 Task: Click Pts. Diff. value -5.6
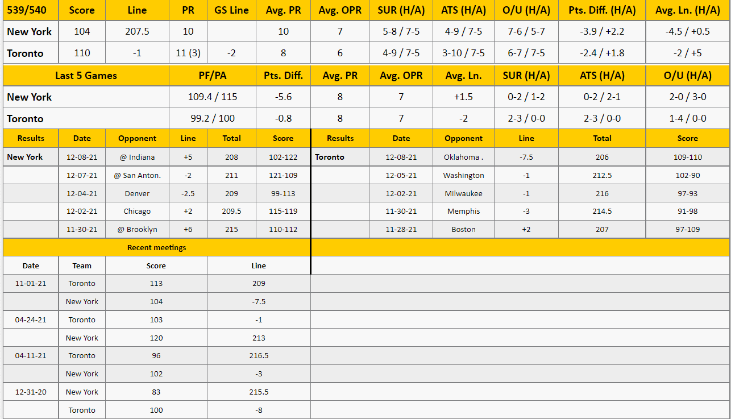click(283, 97)
